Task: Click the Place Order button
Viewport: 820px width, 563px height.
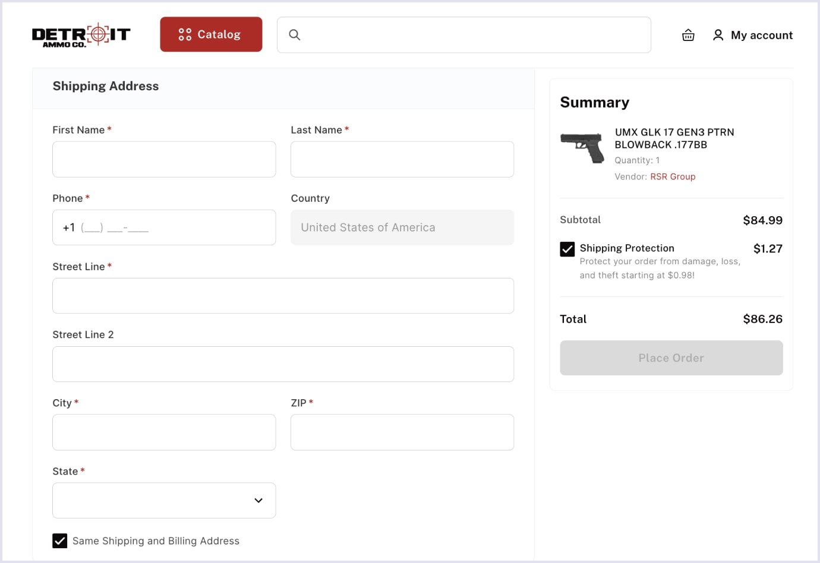Action: pyautogui.click(x=671, y=358)
